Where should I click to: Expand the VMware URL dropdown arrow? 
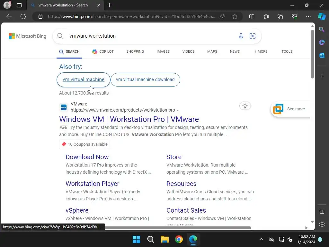click(x=178, y=110)
